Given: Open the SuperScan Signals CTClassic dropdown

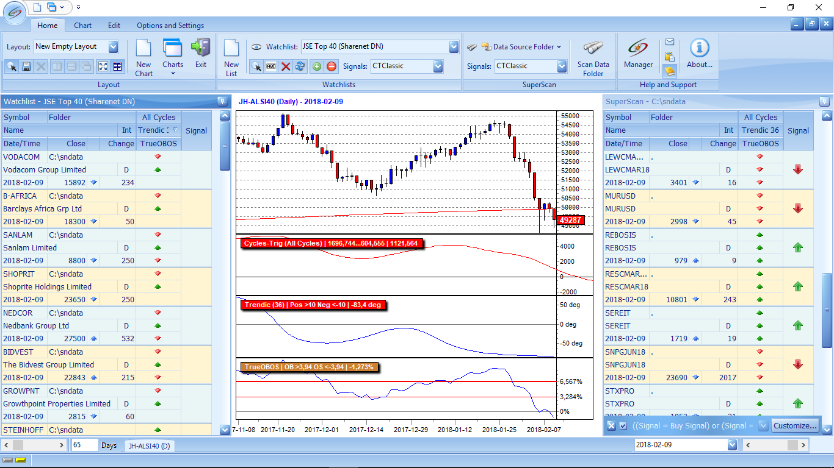Looking at the screenshot, I should [562, 66].
